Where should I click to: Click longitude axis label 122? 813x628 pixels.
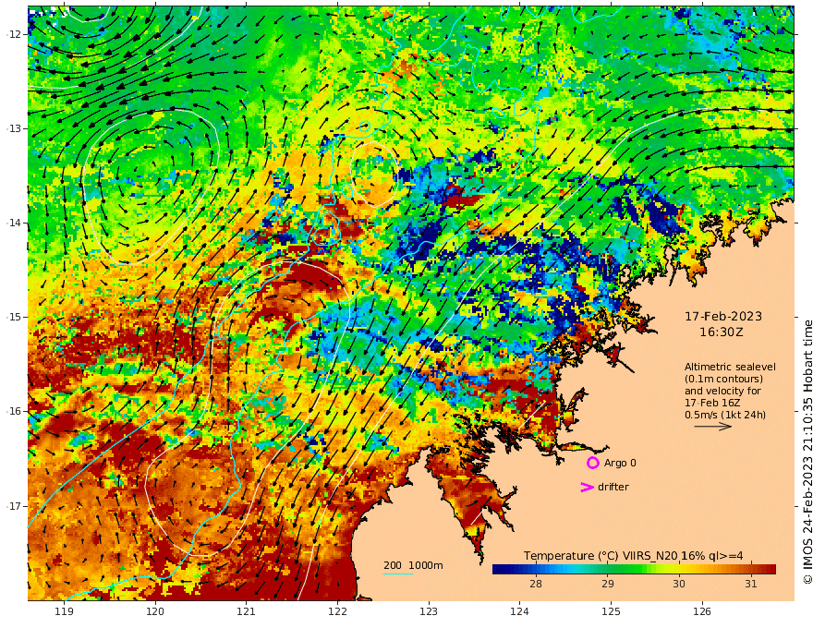click(337, 612)
